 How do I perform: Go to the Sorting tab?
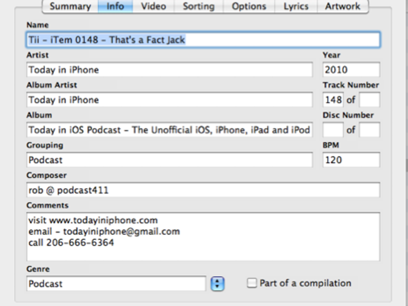point(199,6)
